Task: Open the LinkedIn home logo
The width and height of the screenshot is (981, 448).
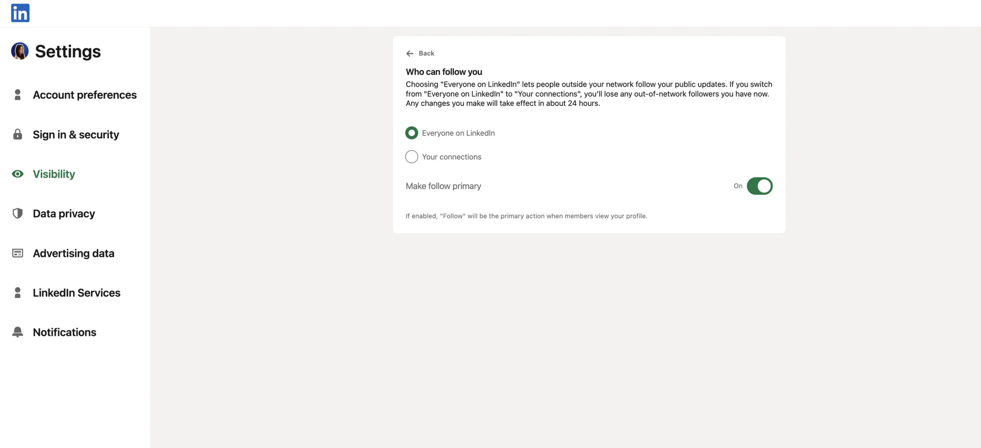Action: (20, 13)
